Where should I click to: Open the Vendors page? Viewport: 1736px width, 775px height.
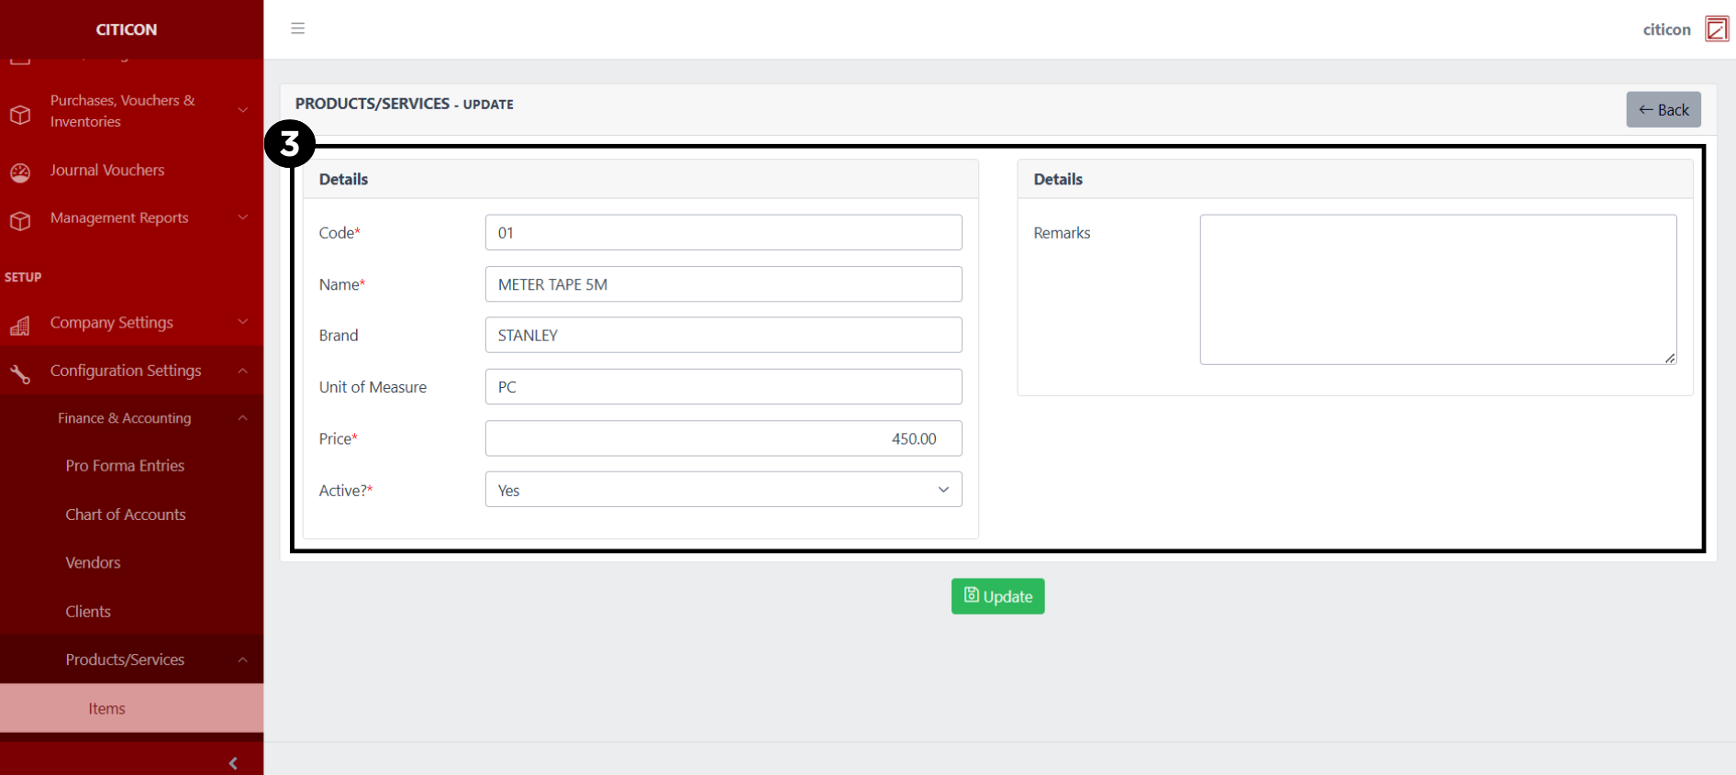coord(93,563)
